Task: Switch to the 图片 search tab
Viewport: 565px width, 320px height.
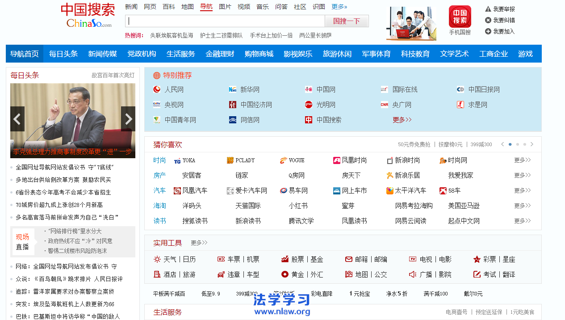Action: click(225, 7)
